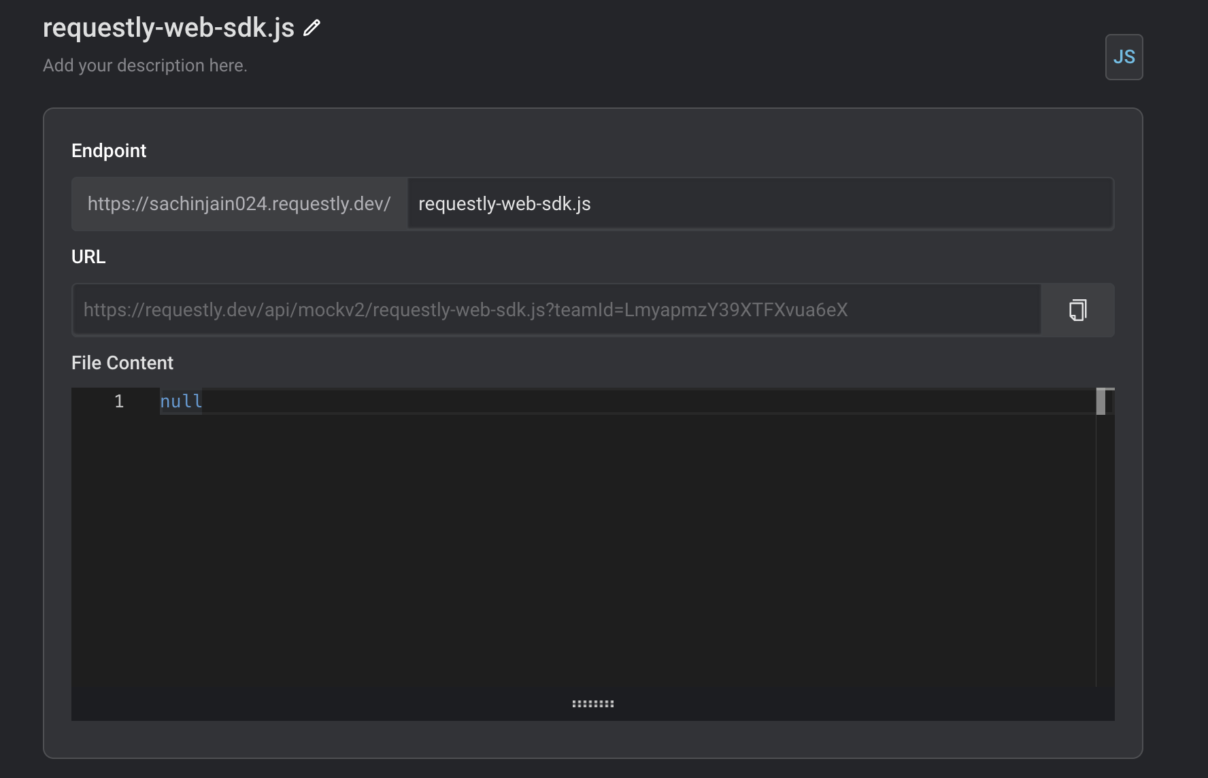Click the File Content heading

(122, 362)
